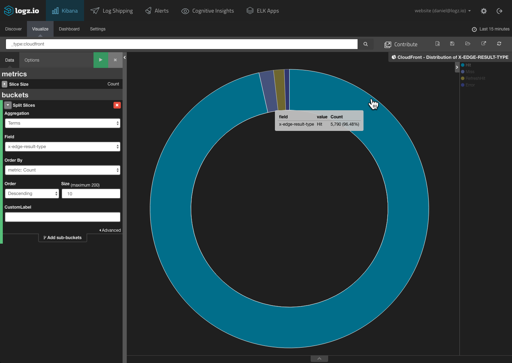
Task: Click the Error legend entry
Action: 468,85
